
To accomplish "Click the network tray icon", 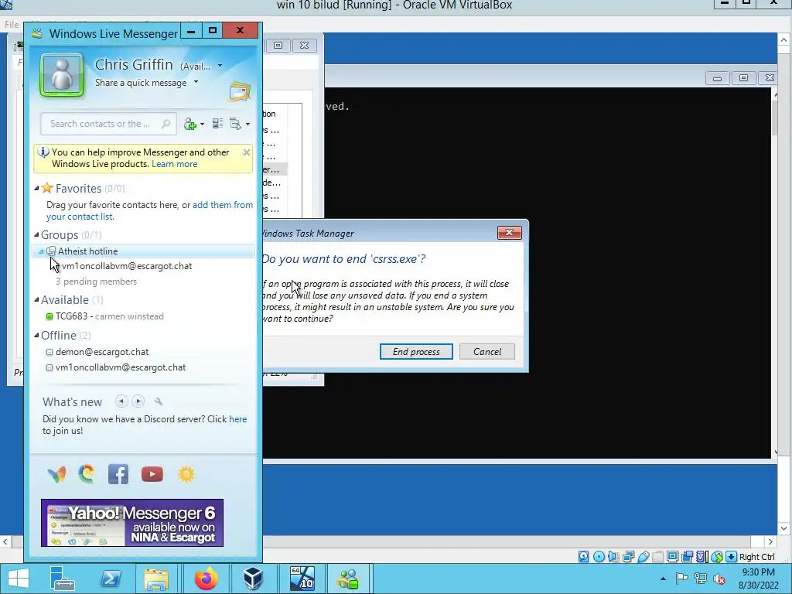I will pos(701,579).
